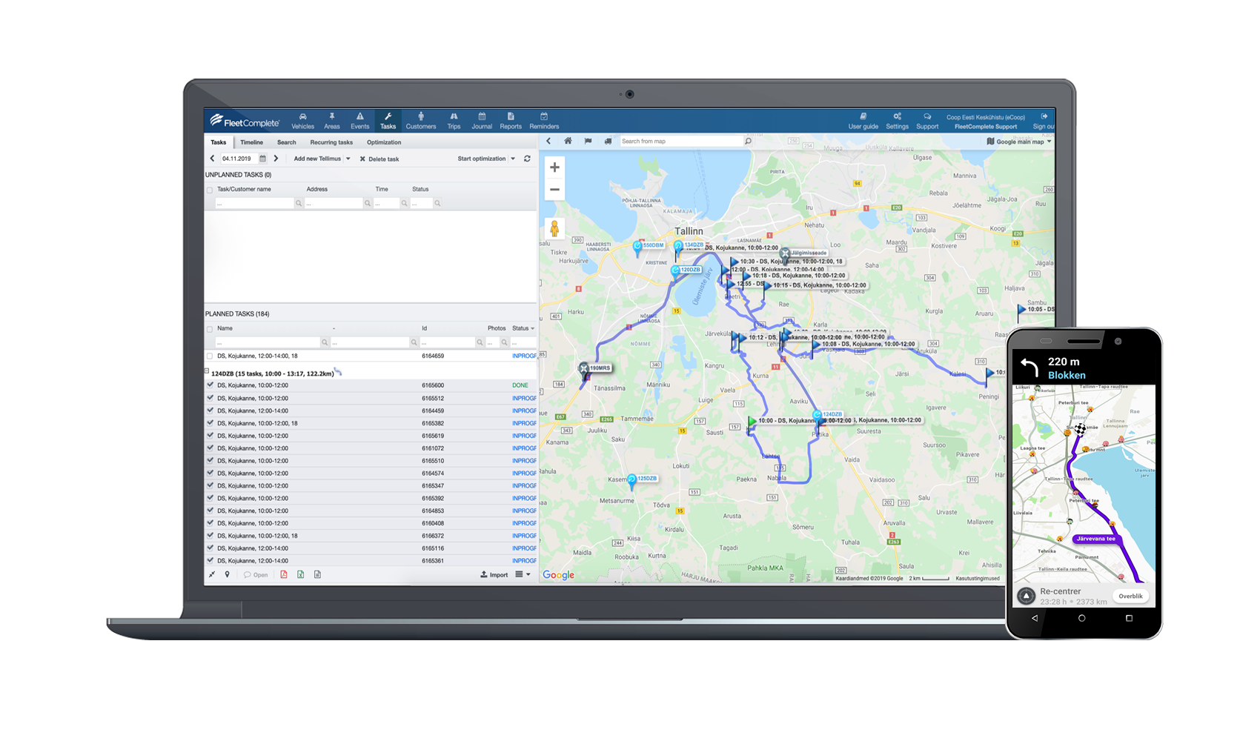Screen dimensions: 1260x741
Task: Click the home icon on map toolbar
Action: point(568,141)
